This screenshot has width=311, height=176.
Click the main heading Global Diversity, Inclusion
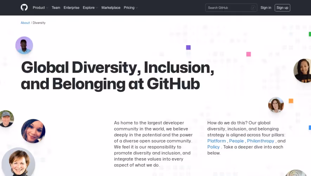pyautogui.click(x=117, y=76)
